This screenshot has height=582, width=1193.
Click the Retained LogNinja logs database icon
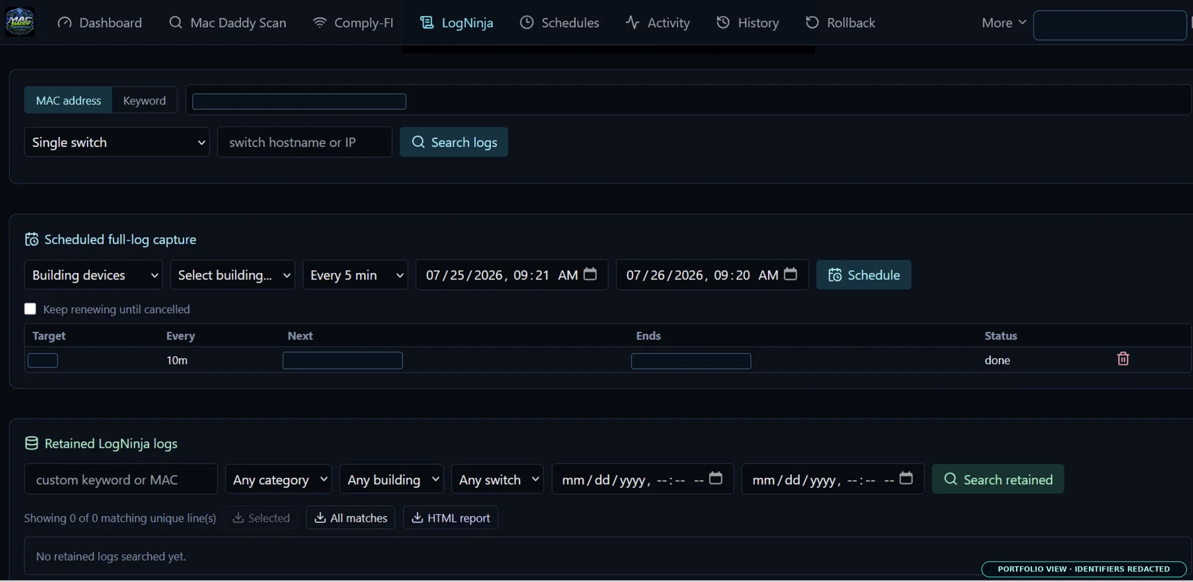(31, 443)
